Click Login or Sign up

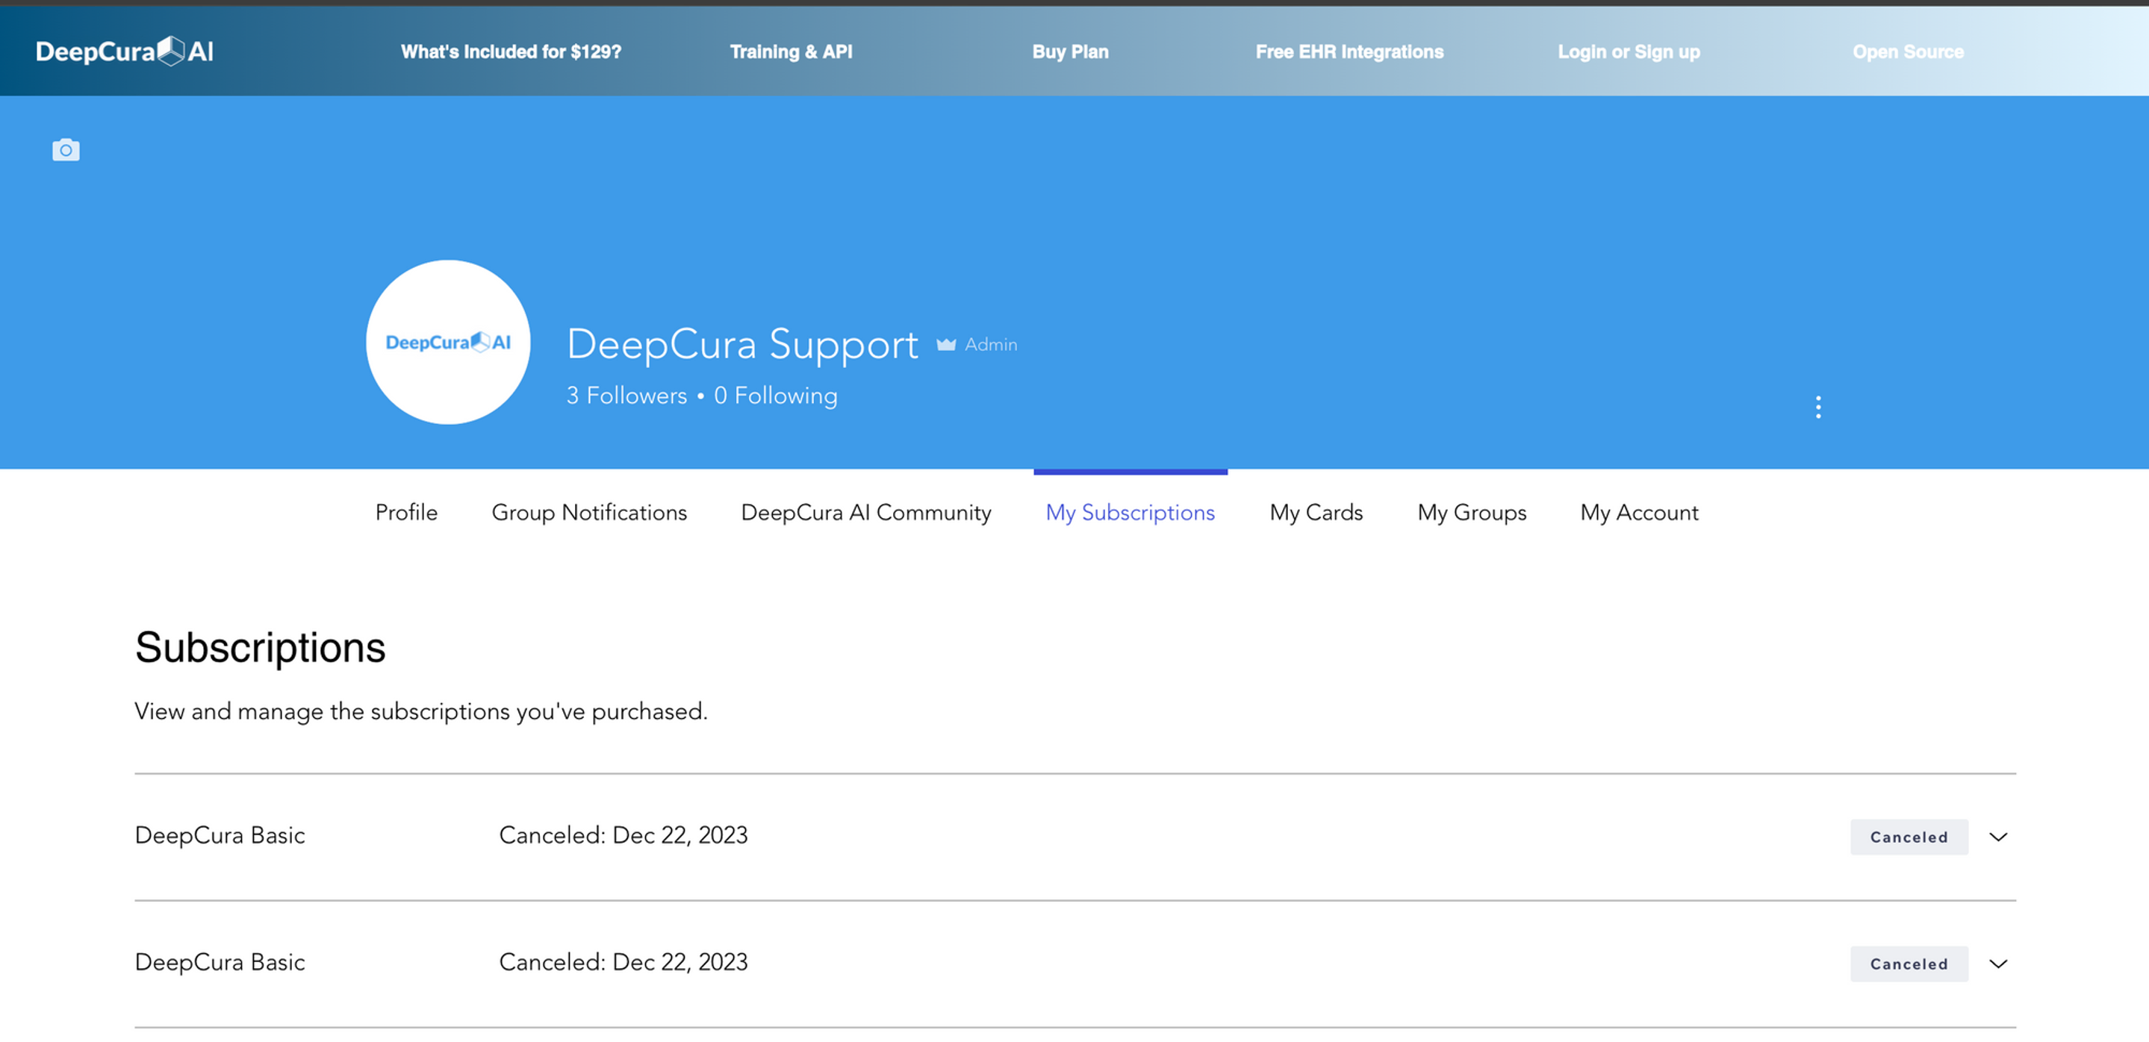(1629, 52)
